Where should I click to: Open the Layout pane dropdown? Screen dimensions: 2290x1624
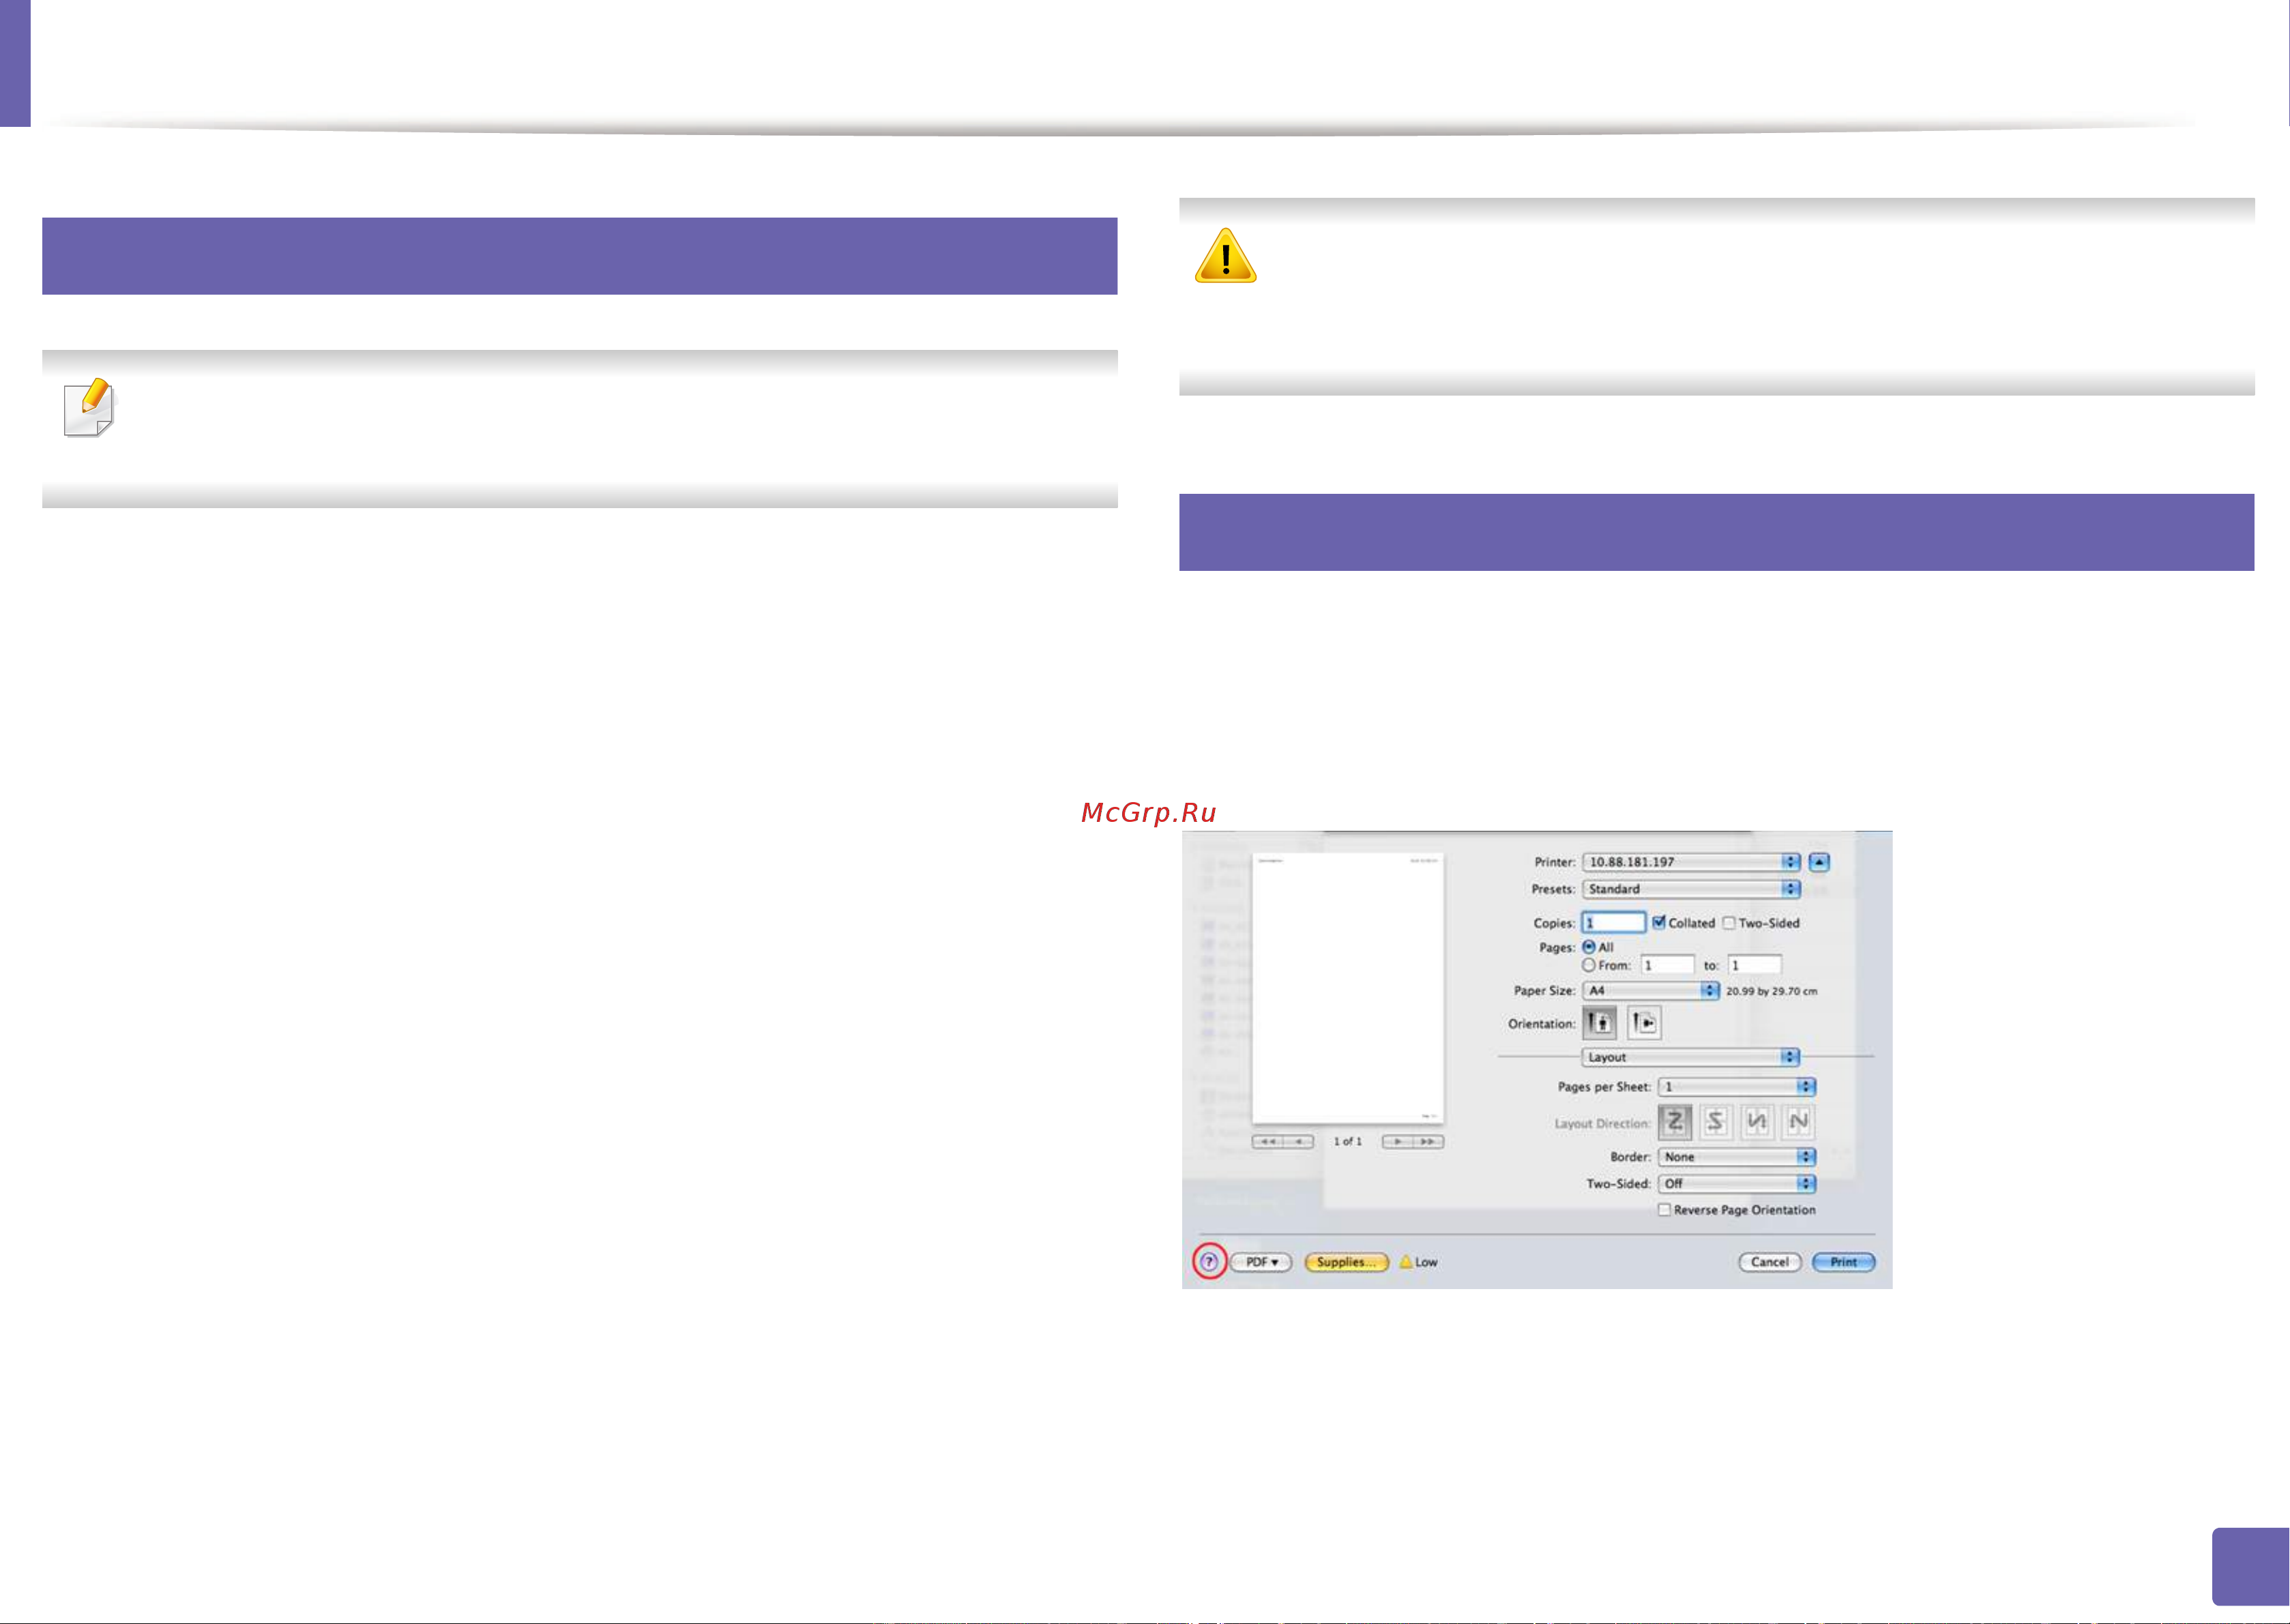[1691, 1057]
